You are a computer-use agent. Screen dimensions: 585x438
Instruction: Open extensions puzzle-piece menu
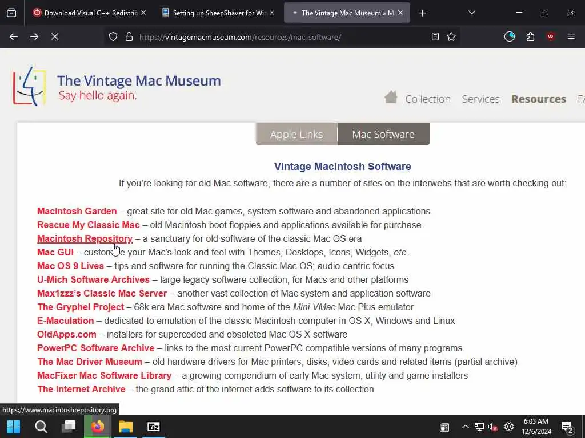point(530,36)
